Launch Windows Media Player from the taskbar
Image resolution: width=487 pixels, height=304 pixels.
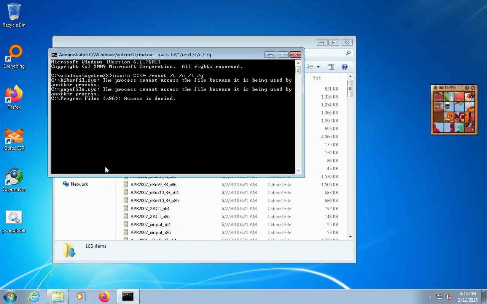pyautogui.click(x=81, y=296)
